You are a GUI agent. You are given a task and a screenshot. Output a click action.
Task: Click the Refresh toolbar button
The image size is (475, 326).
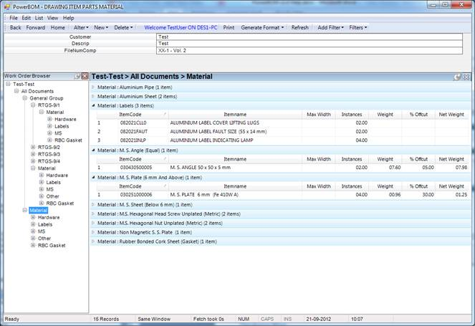[300, 27]
